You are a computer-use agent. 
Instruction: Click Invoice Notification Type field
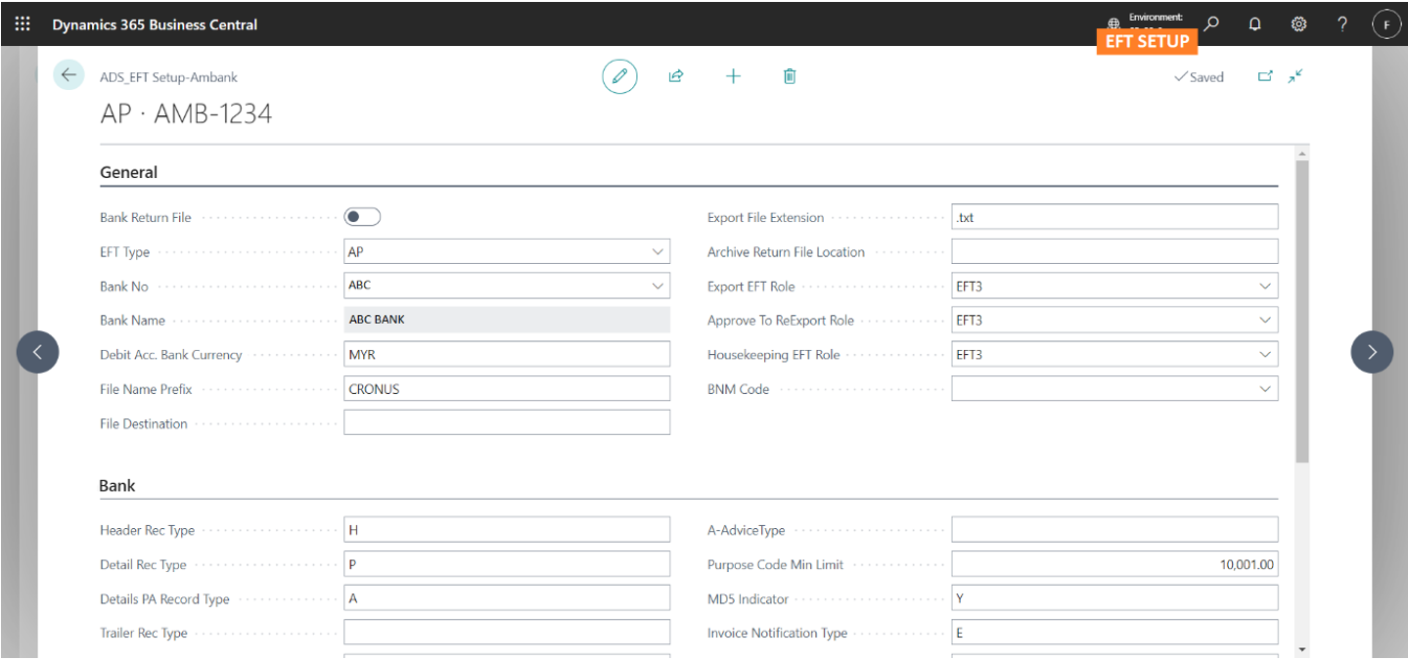click(x=1114, y=633)
